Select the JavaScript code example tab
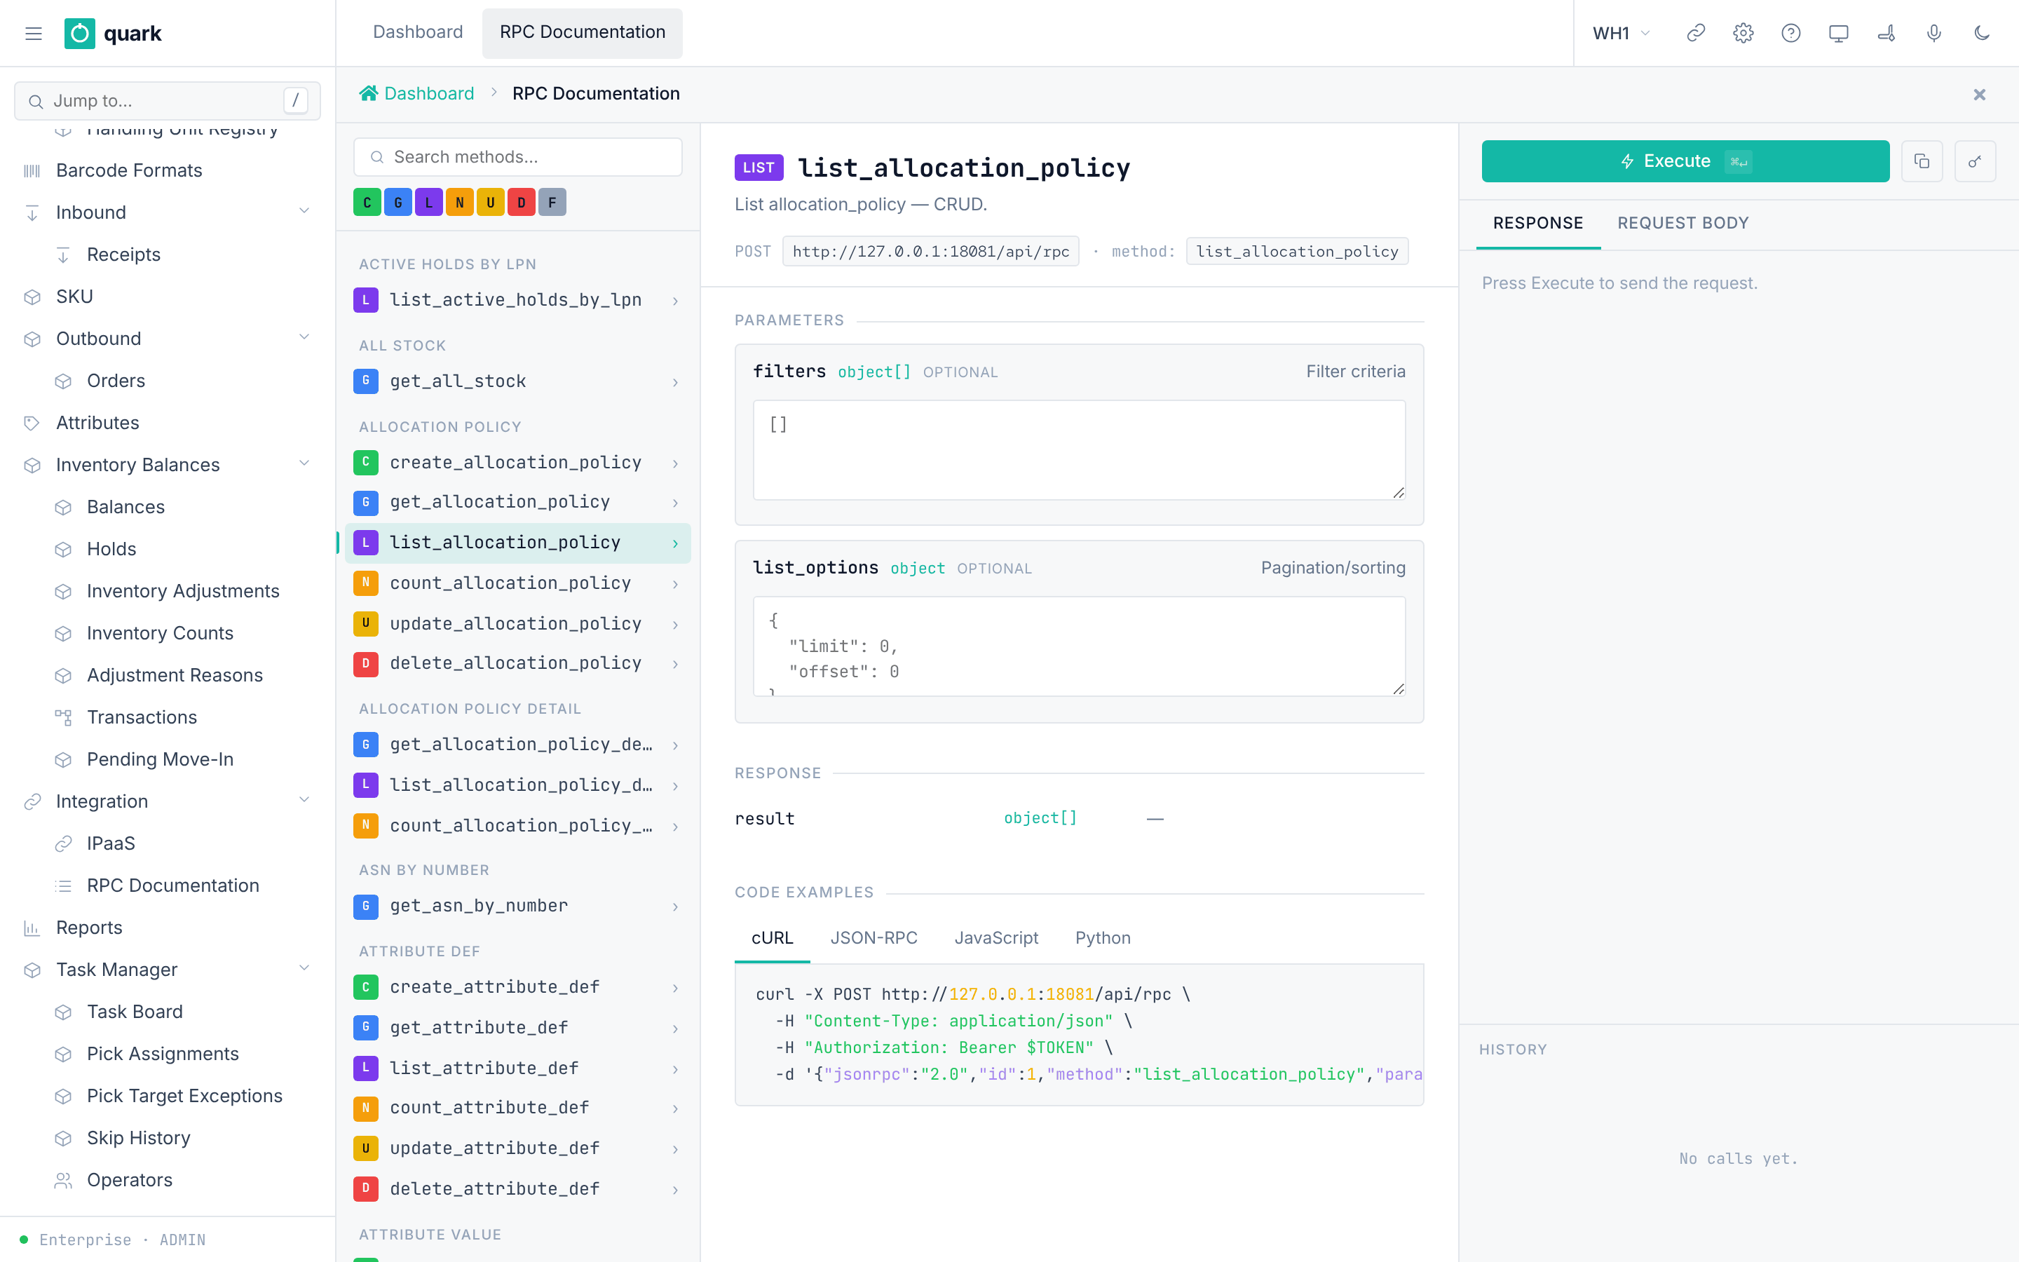 (x=996, y=937)
